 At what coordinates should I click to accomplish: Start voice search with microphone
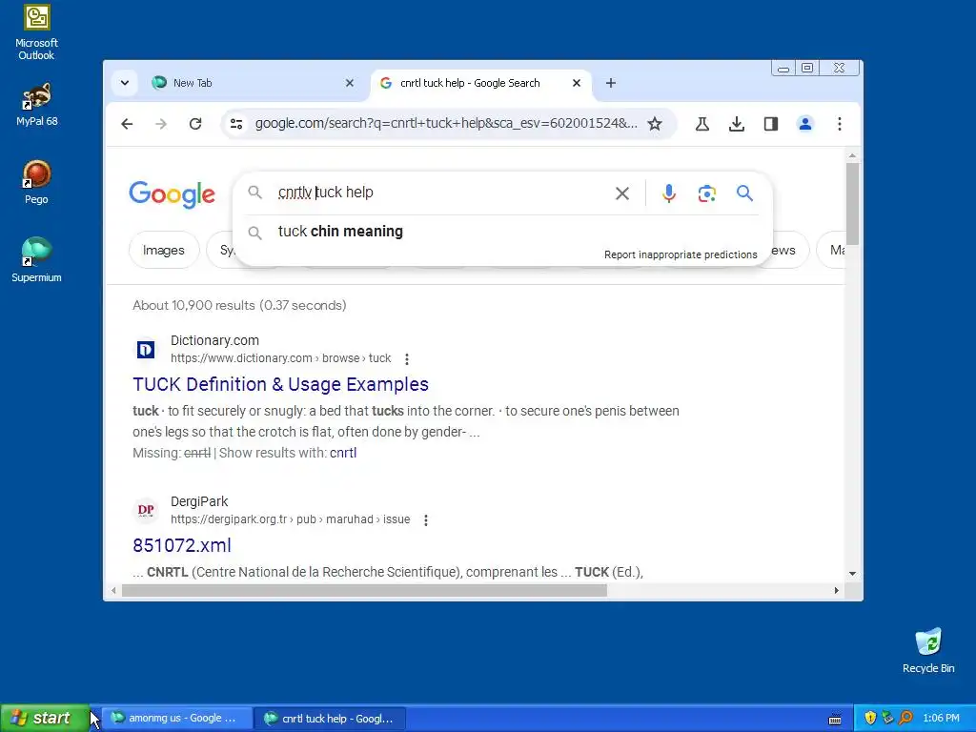pos(668,193)
